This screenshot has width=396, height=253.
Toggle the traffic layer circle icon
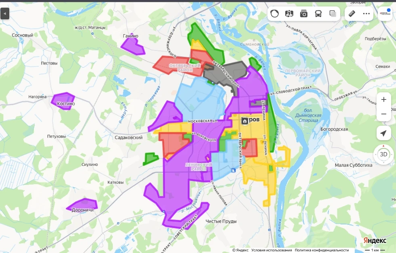[274, 14]
